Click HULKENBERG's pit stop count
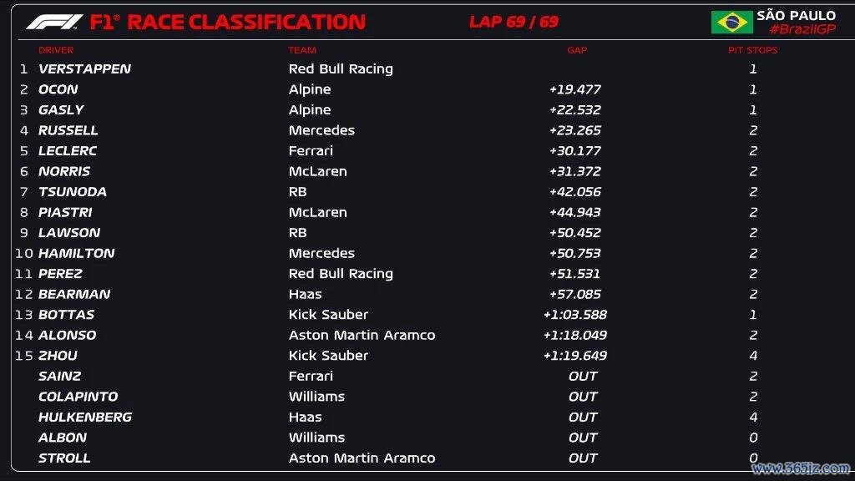This screenshot has width=855, height=481. pos(753,418)
